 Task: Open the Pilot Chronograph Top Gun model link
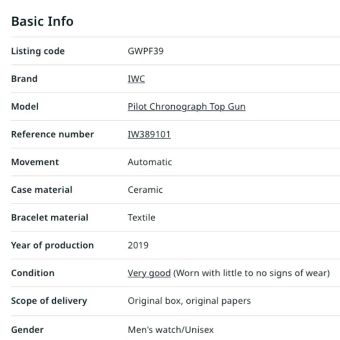coord(186,107)
